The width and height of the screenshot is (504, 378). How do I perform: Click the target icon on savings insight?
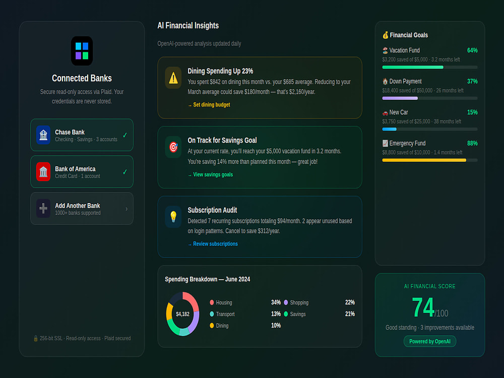[173, 147]
